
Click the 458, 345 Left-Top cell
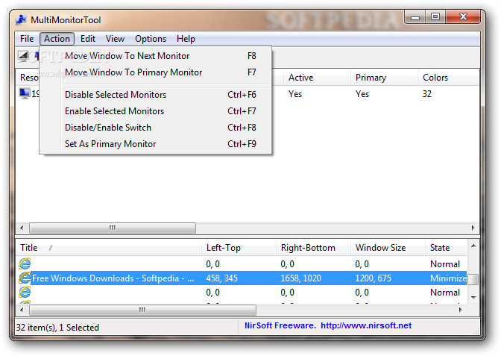(221, 278)
